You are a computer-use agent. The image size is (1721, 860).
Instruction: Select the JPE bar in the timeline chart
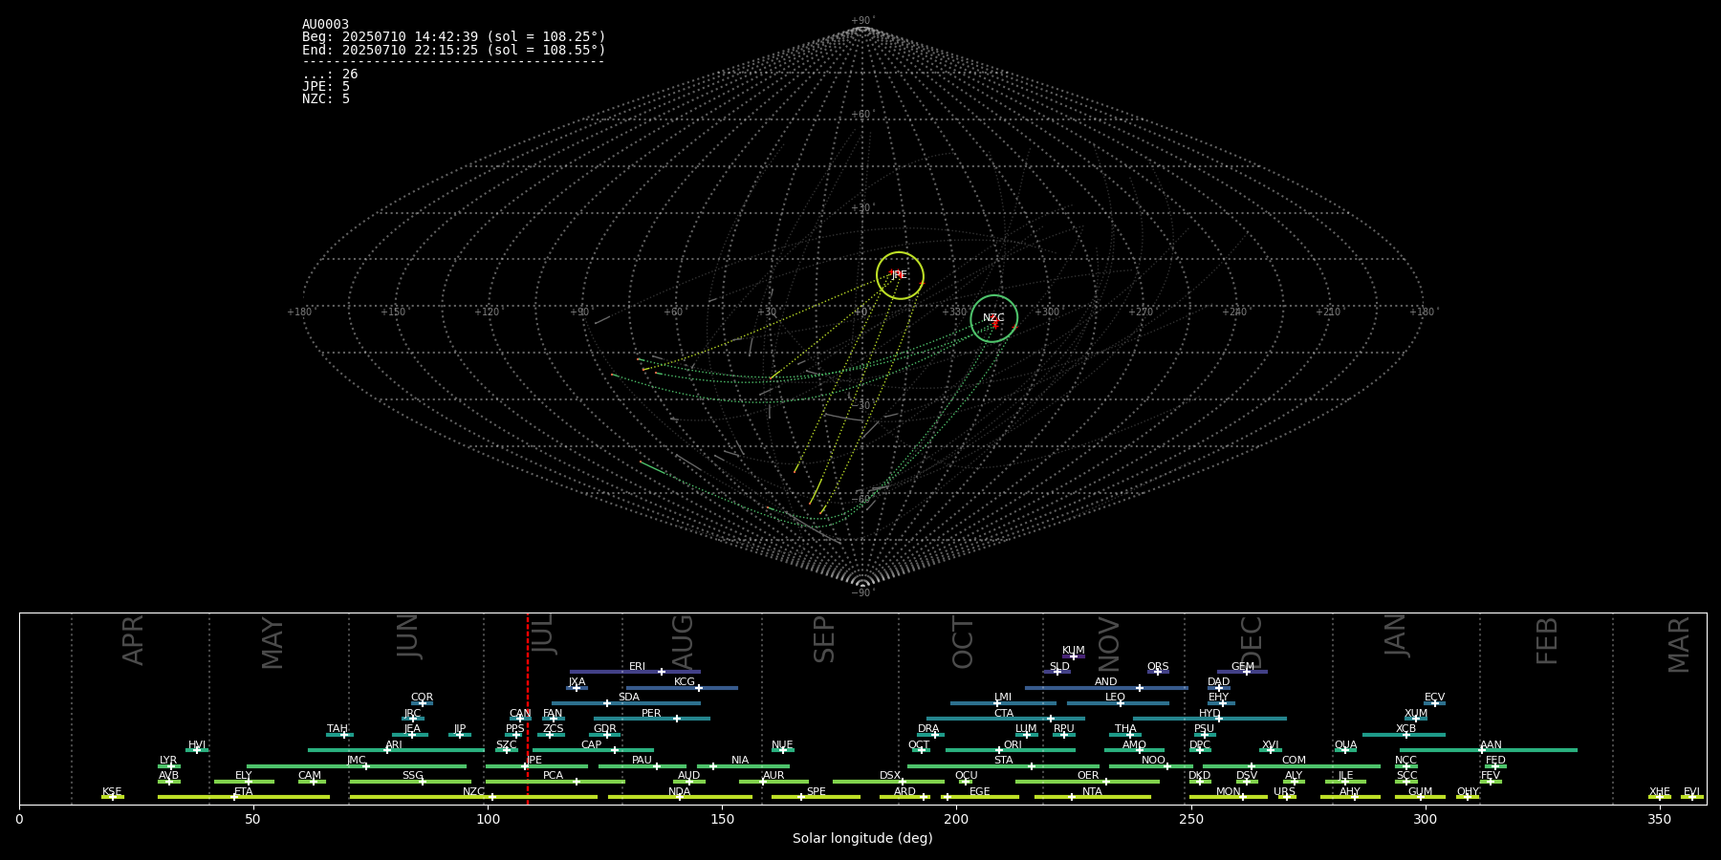click(x=536, y=766)
